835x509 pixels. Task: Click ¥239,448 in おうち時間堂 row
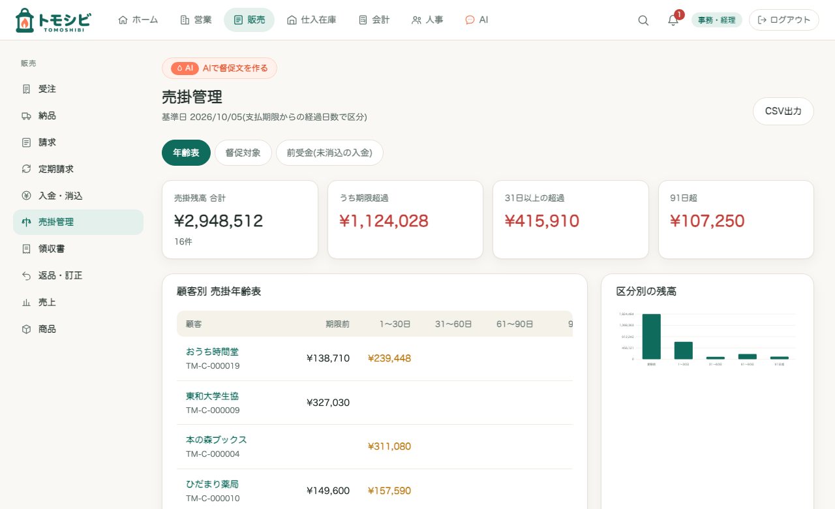coord(389,358)
